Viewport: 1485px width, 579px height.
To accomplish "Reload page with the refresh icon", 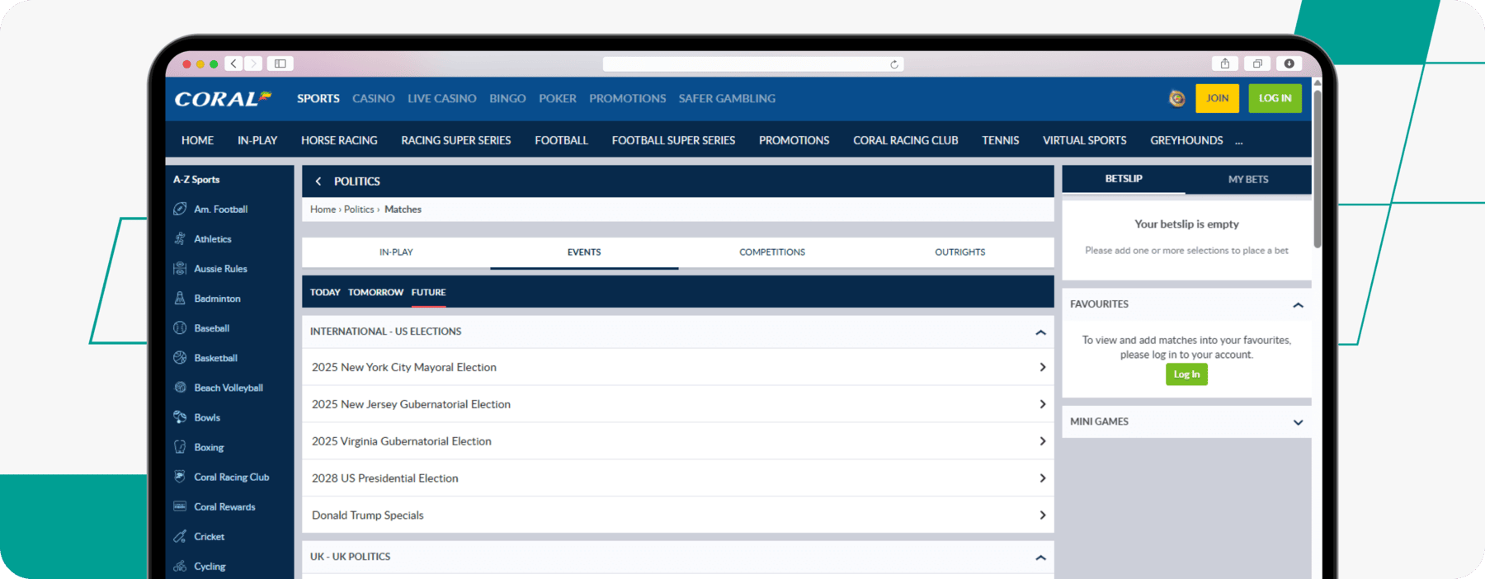I will coord(894,64).
